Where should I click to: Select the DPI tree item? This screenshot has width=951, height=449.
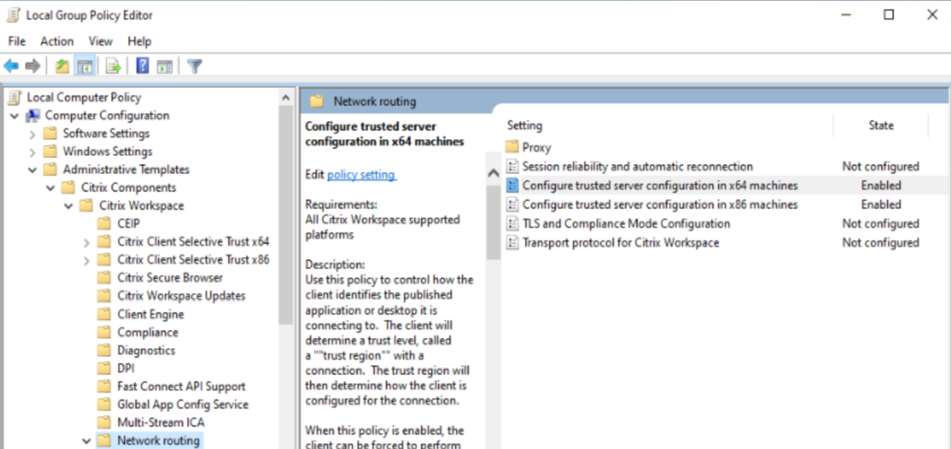126,369
